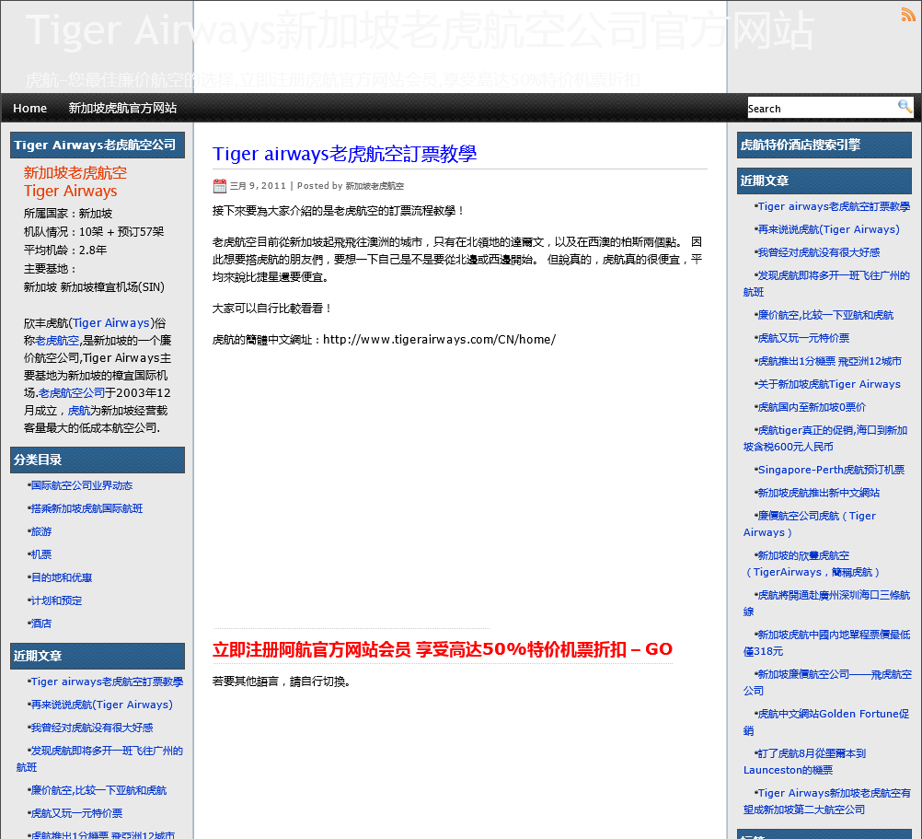The image size is (922, 839).
Task: Open right sidebar post 訂了虎航8月從墨爾本到Launceston的機票
Action: tap(805, 762)
